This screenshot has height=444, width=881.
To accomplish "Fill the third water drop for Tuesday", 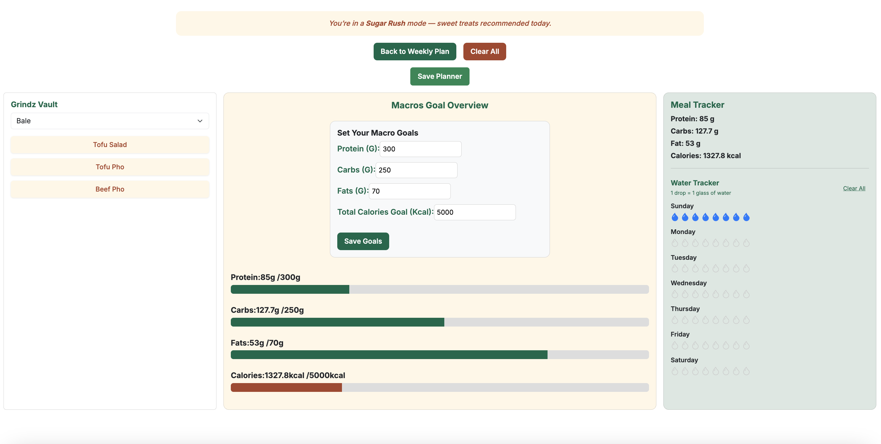I will pyautogui.click(x=695, y=269).
